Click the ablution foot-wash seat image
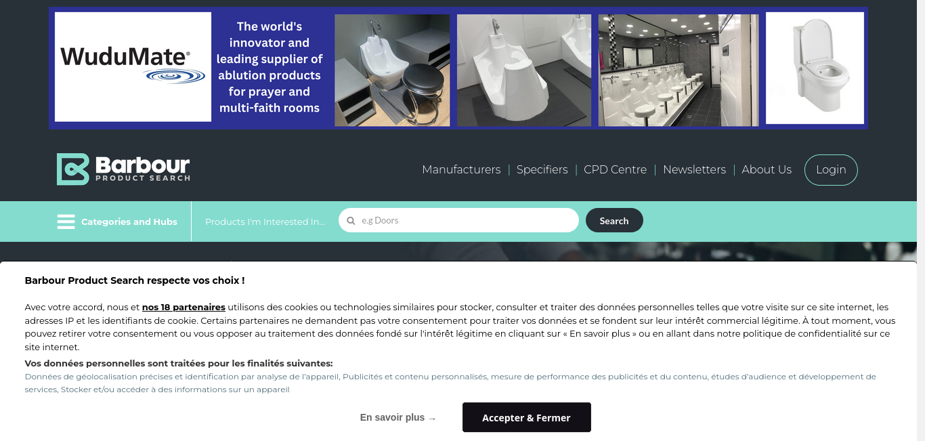Screen dimensions: 925x441 coord(392,70)
